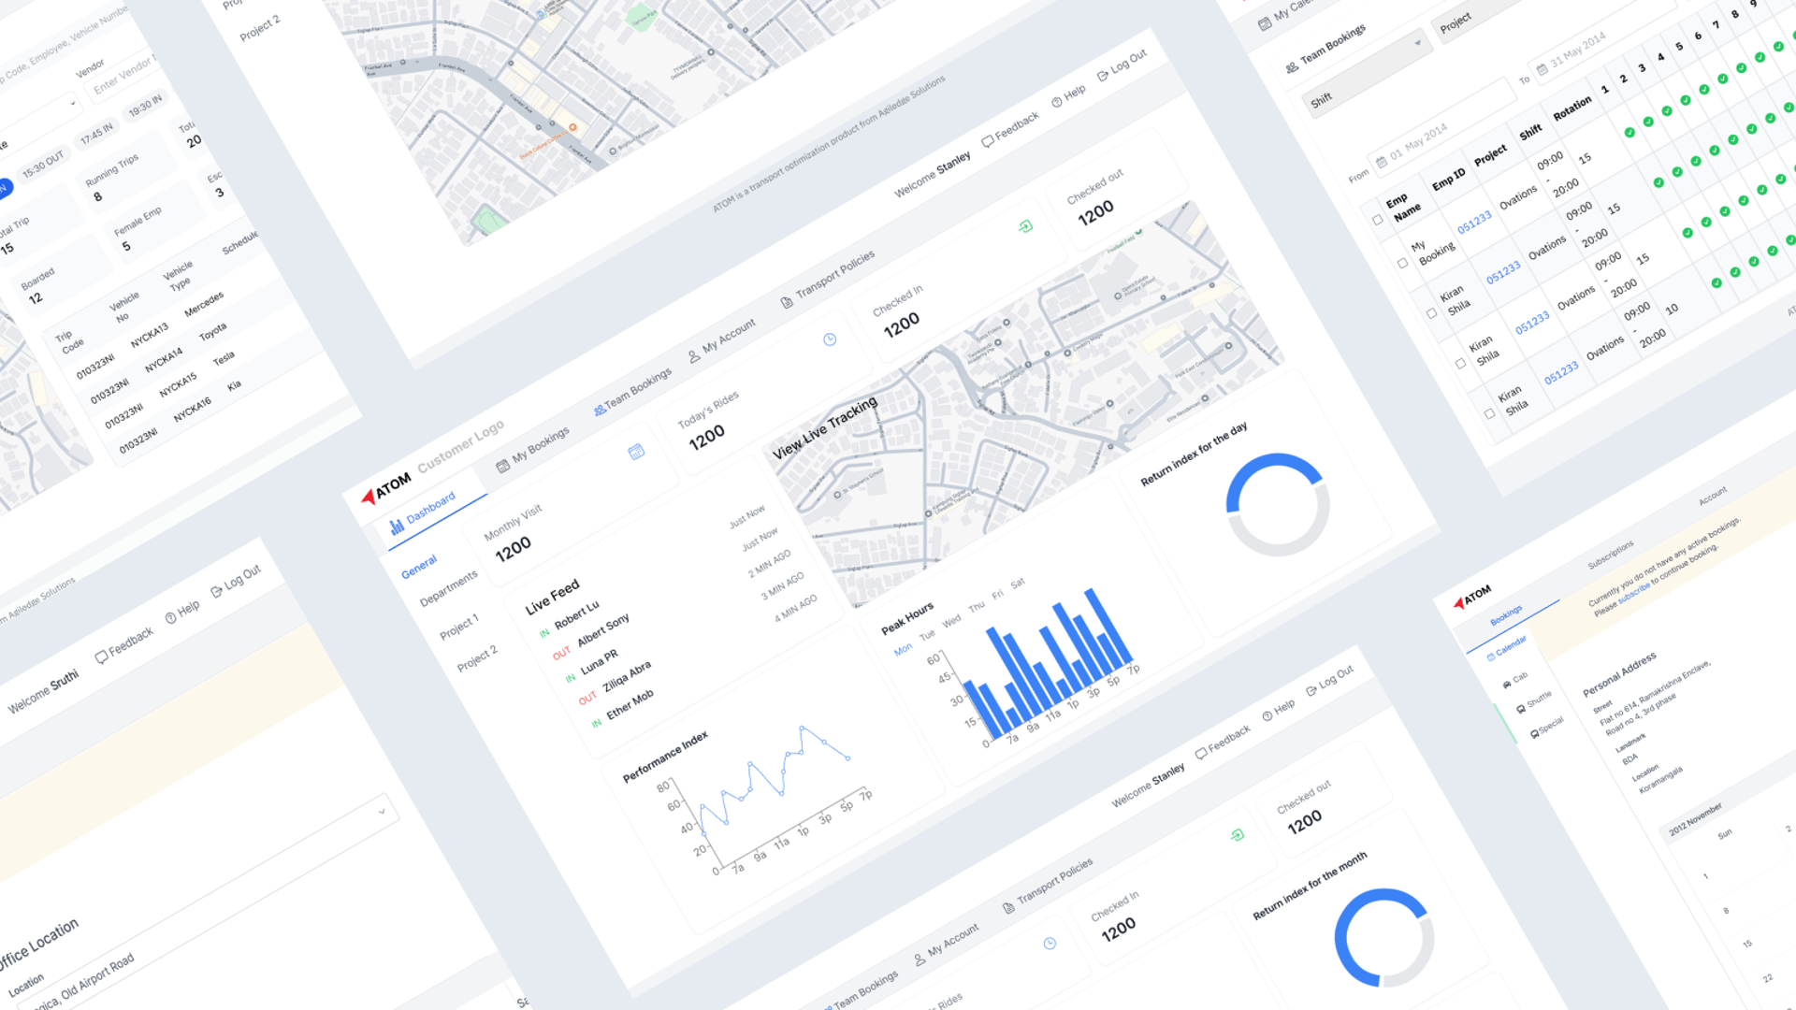Click the Ziliqa Abra entry in Live Feed
This screenshot has width=1796, height=1010.
626,677
